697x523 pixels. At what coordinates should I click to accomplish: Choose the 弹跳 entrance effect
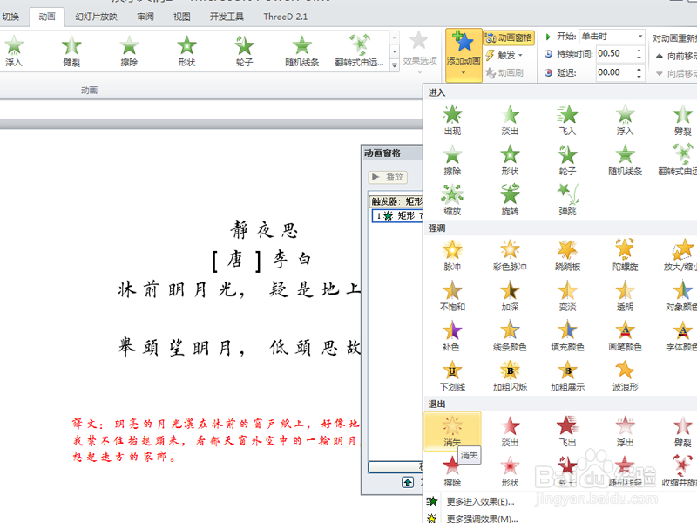[568, 200]
